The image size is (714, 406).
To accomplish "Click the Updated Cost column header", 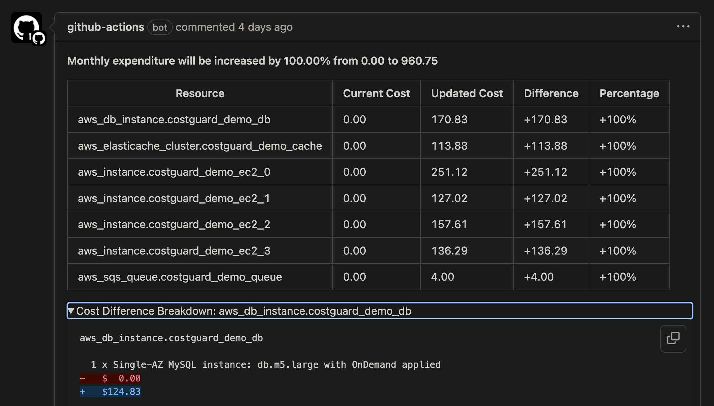I will pyautogui.click(x=467, y=93).
